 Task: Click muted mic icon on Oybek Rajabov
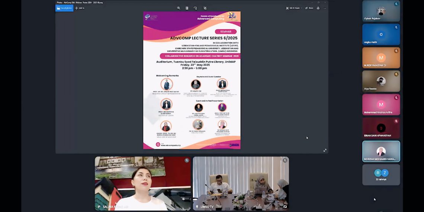pyautogui.click(x=396, y=4)
